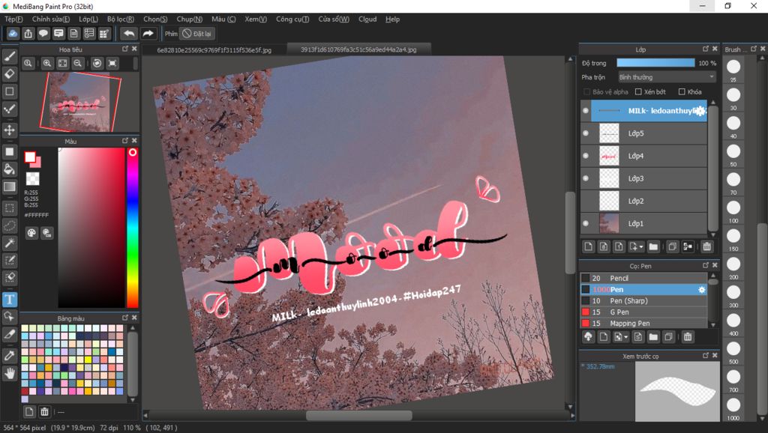
Task: Click the cloud save icon
Action: tap(13, 33)
